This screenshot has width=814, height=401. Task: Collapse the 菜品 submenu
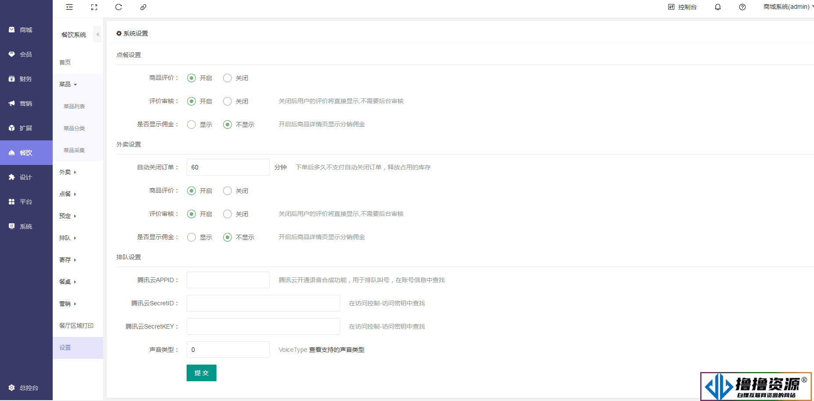point(78,84)
